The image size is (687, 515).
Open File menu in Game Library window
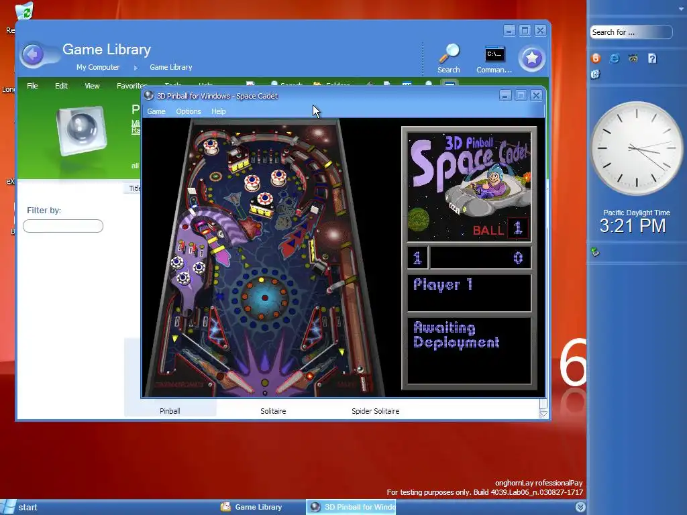point(32,86)
